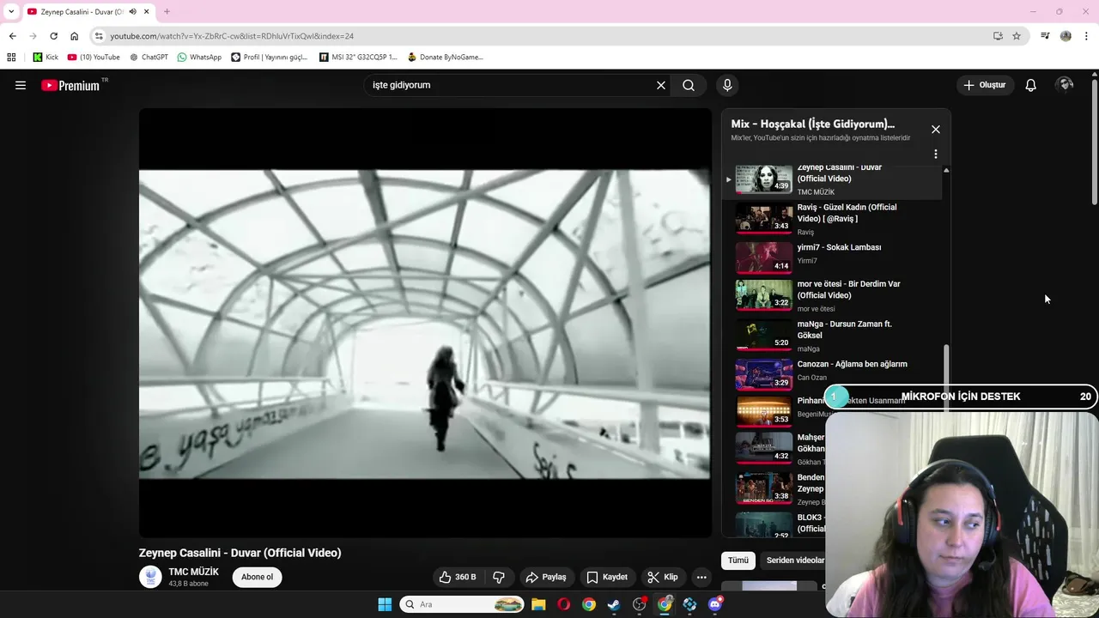1099x618 pixels.
Task: Play mor ve ötesi - Bir Derdim Var
Action: (831, 295)
